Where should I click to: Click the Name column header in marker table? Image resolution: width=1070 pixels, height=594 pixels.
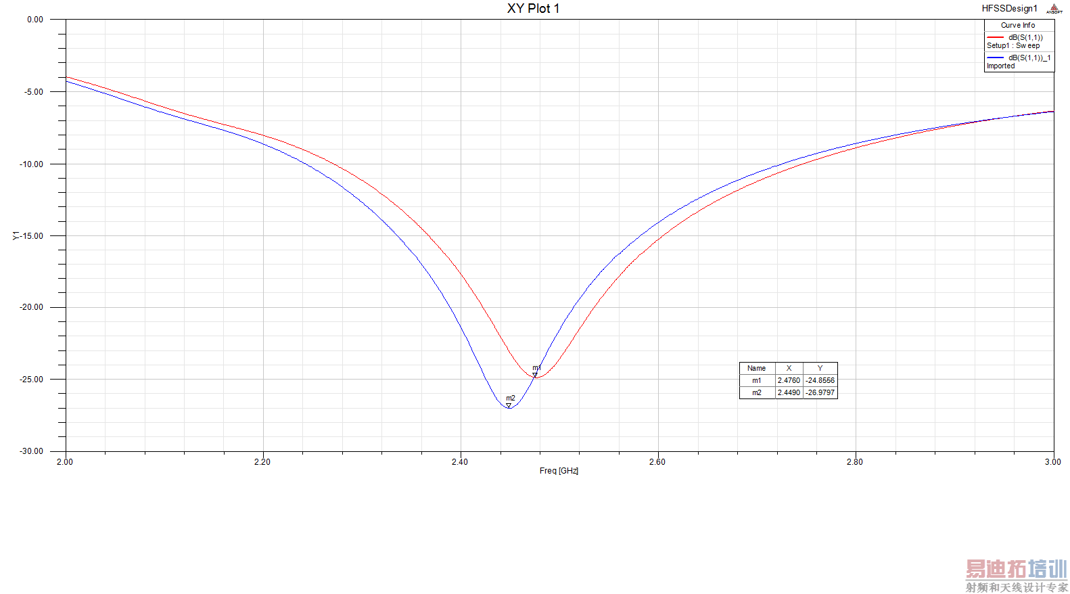coord(757,368)
